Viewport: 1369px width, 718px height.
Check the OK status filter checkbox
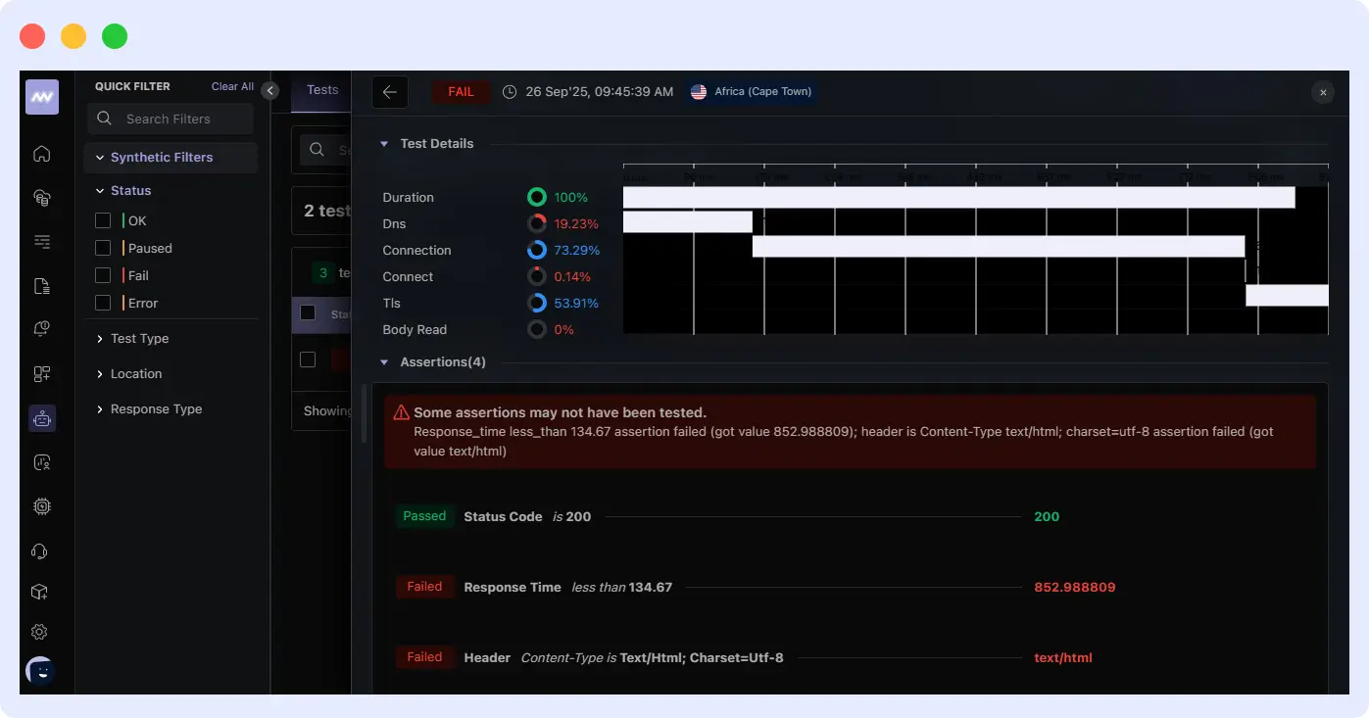pyautogui.click(x=103, y=220)
